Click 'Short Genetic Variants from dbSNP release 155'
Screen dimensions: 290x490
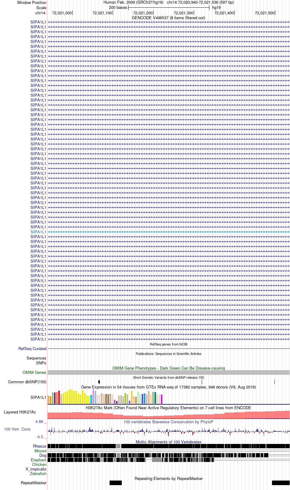[x=169, y=377]
